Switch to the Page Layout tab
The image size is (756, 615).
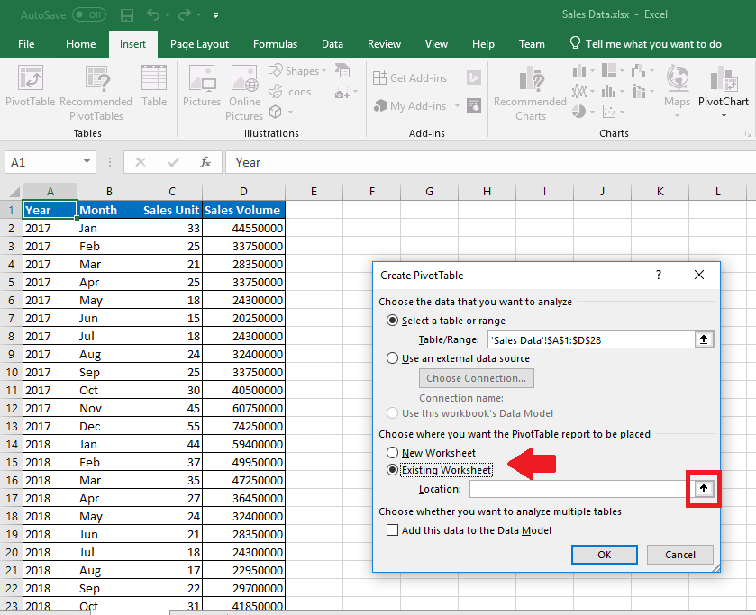click(x=199, y=44)
